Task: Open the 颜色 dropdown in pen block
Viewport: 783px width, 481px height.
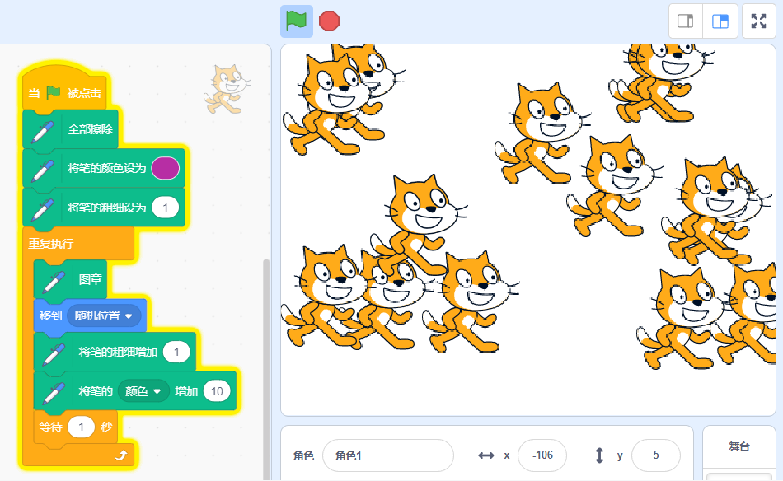Action: coord(143,391)
